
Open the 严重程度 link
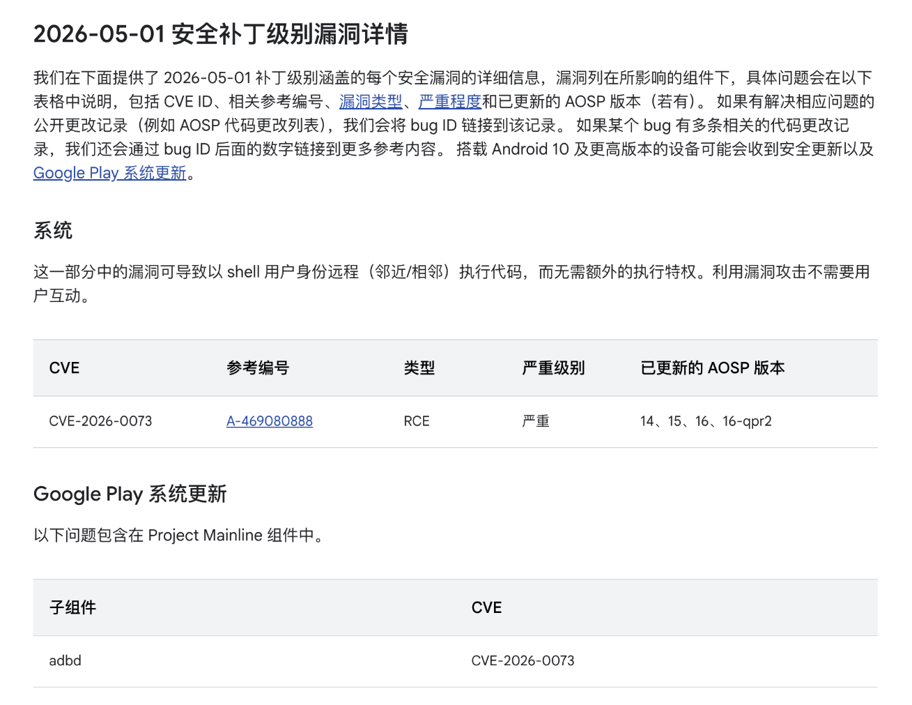click(450, 102)
